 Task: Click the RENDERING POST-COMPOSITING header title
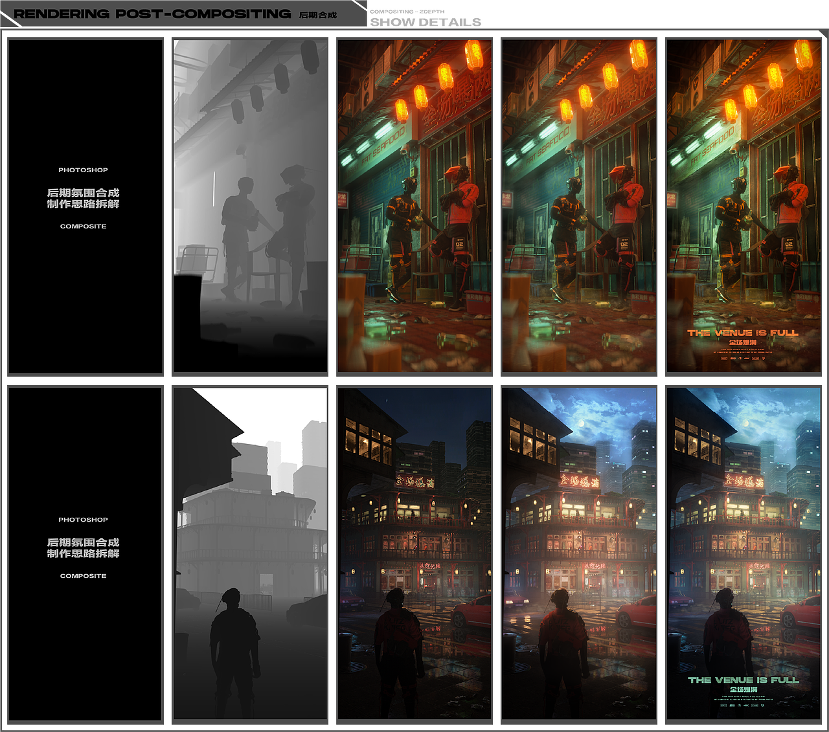point(152,14)
